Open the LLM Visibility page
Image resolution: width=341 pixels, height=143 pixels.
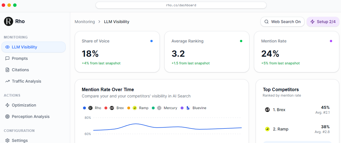(x=33, y=47)
